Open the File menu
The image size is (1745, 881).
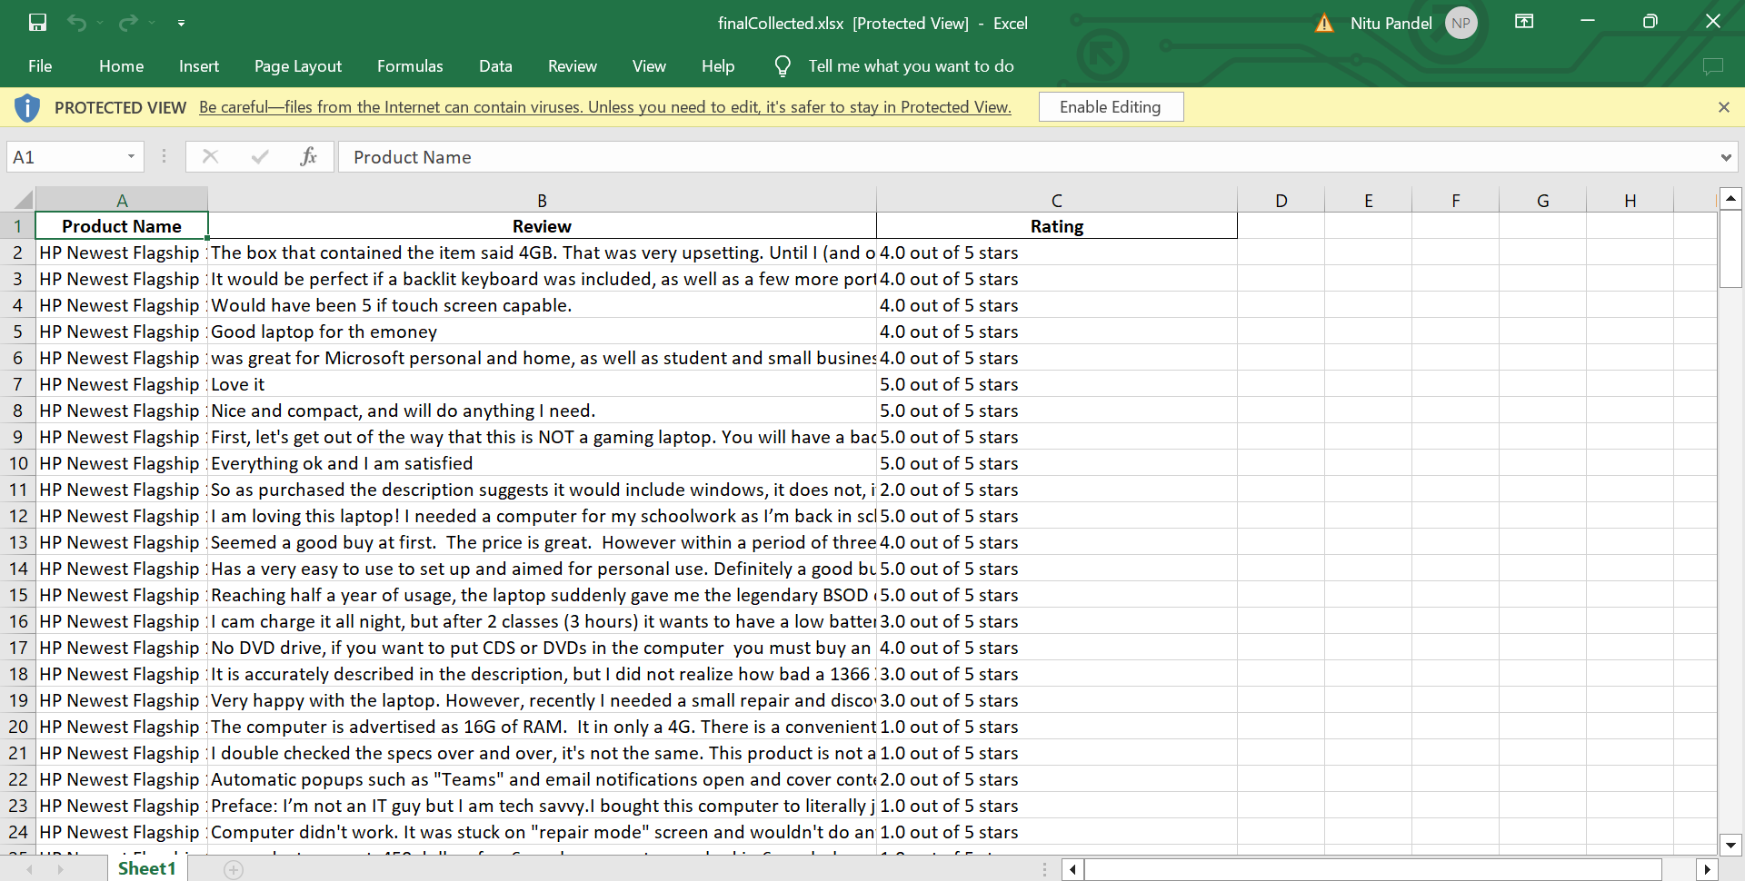click(x=40, y=66)
